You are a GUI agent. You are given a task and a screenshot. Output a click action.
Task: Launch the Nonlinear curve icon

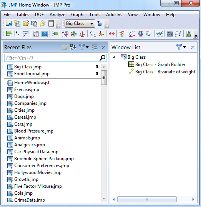[x=93, y=34]
